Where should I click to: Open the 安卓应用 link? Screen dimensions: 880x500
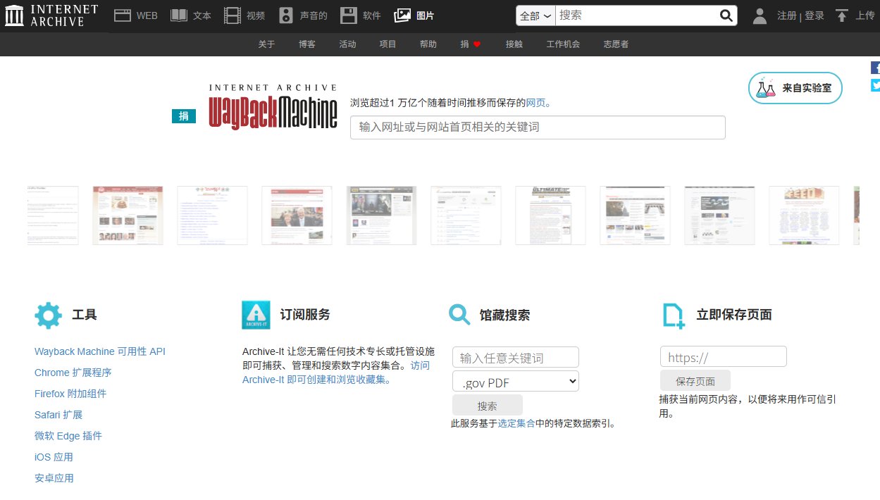coord(54,478)
